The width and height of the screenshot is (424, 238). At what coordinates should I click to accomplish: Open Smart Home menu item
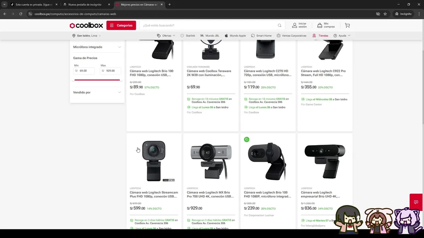261,36
